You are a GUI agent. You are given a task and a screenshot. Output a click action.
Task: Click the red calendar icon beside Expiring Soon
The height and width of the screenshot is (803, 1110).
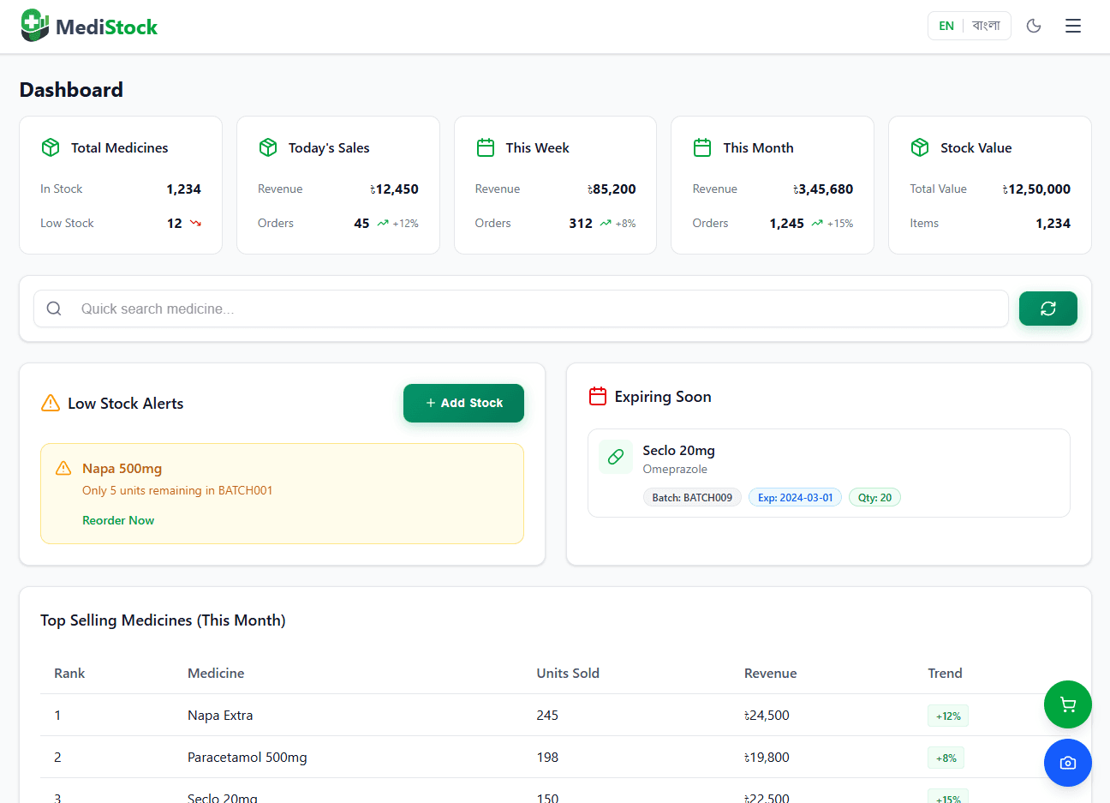(x=598, y=396)
